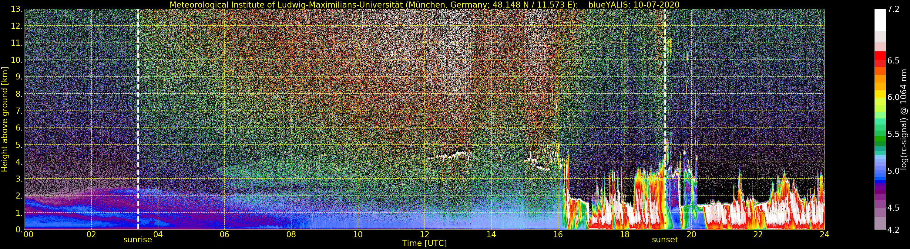Screen dimensions: 910x249
Task: Select the "Time [UTC]" axis label
Action: (424, 243)
